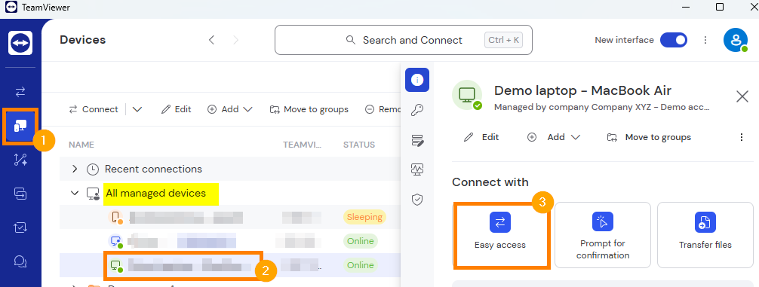Click the TEAMVI... column header
The width and height of the screenshot is (759, 287).
tap(303, 145)
